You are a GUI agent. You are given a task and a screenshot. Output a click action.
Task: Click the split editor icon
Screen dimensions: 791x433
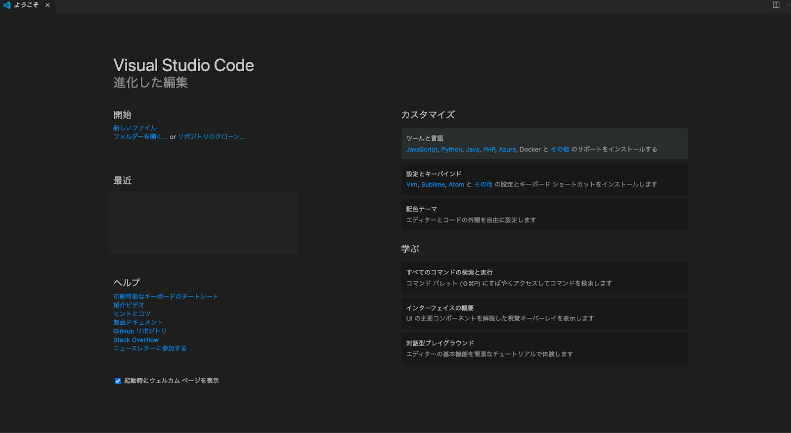tap(776, 5)
